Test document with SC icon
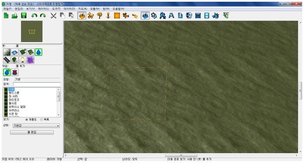 coord(226,16)
